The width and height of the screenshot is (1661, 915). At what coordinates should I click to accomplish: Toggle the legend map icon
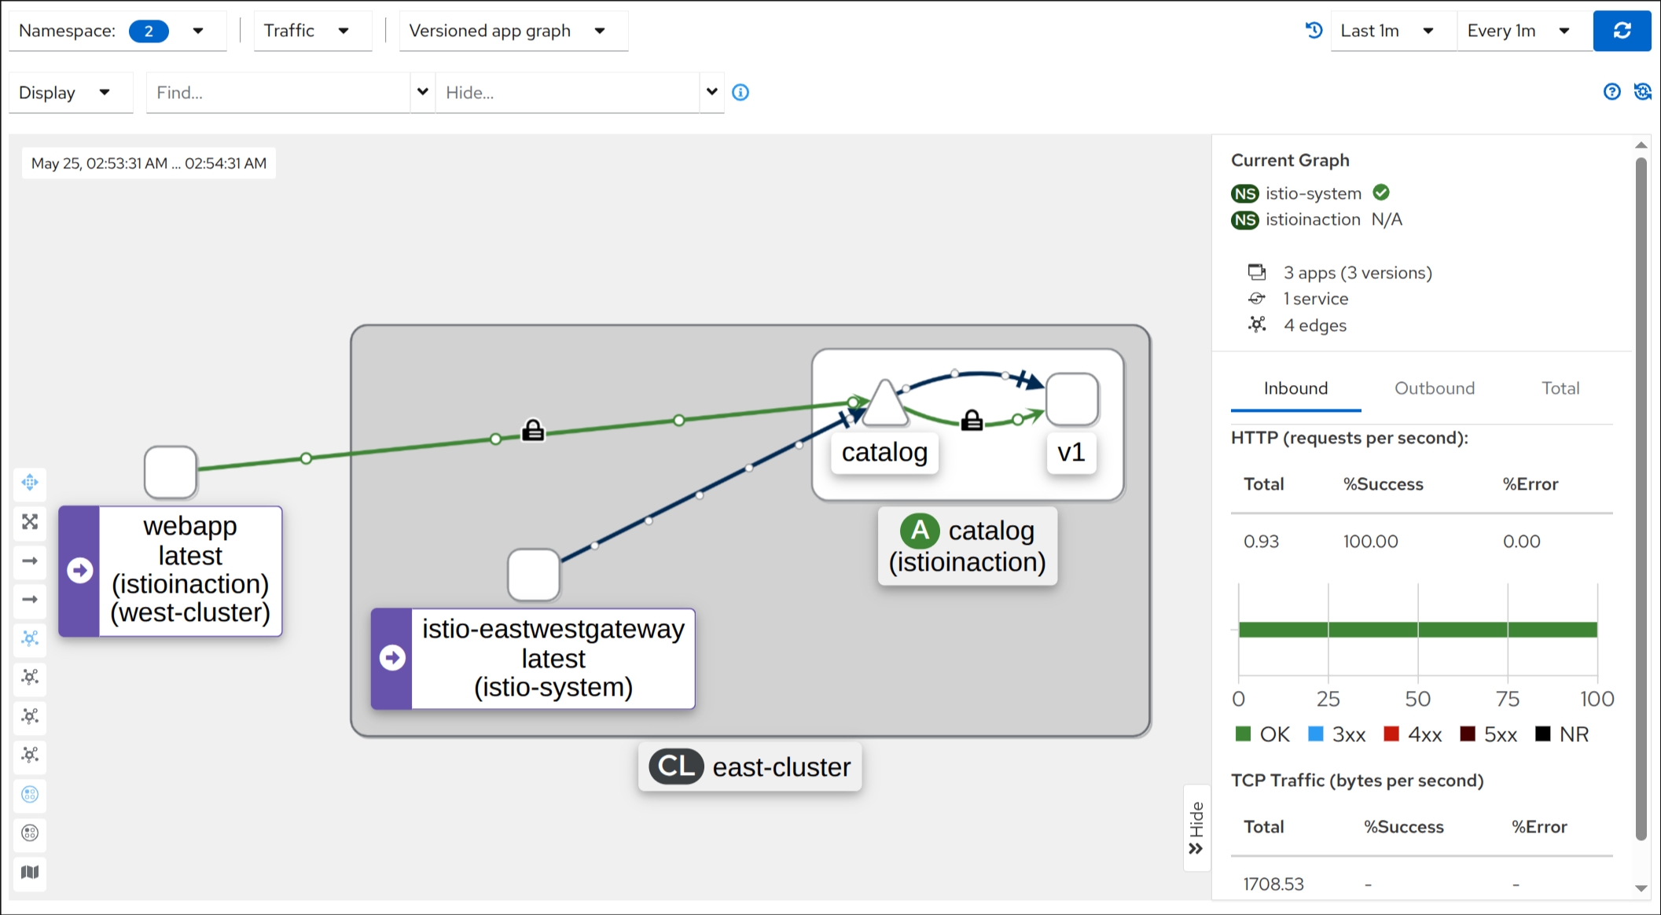pyautogui.click(x=30, y=873)
